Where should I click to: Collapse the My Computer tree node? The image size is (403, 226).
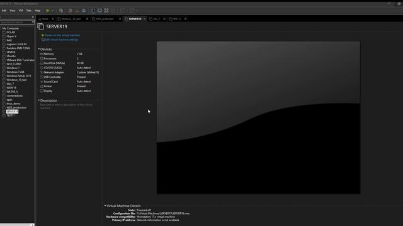[x=1, y=28]
